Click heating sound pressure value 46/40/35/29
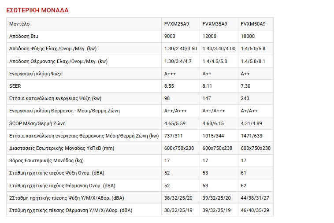 (x=255, y=210)
